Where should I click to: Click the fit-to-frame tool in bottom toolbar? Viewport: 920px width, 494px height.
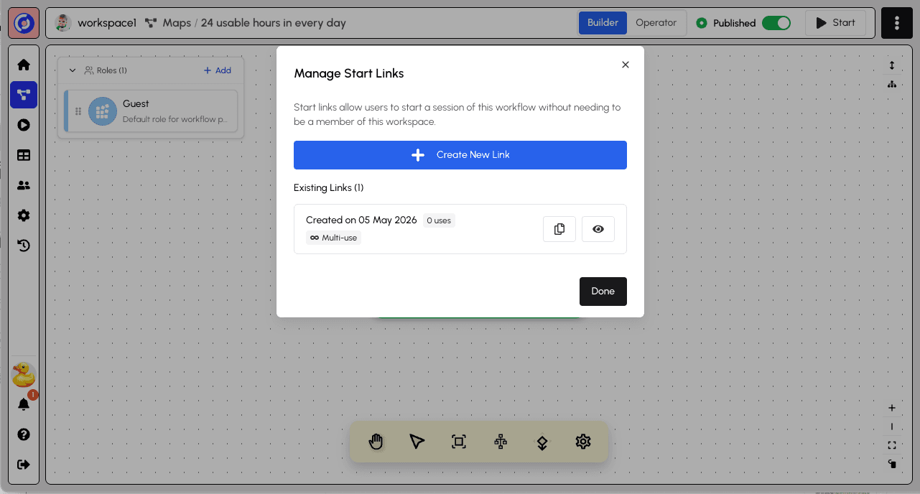click(x=459, y=442)
